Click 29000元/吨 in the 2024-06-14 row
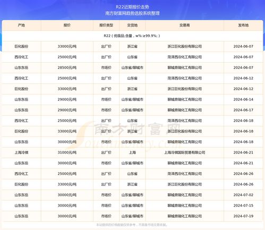This screenshot has width=265, height=230. tap(67, 99)
